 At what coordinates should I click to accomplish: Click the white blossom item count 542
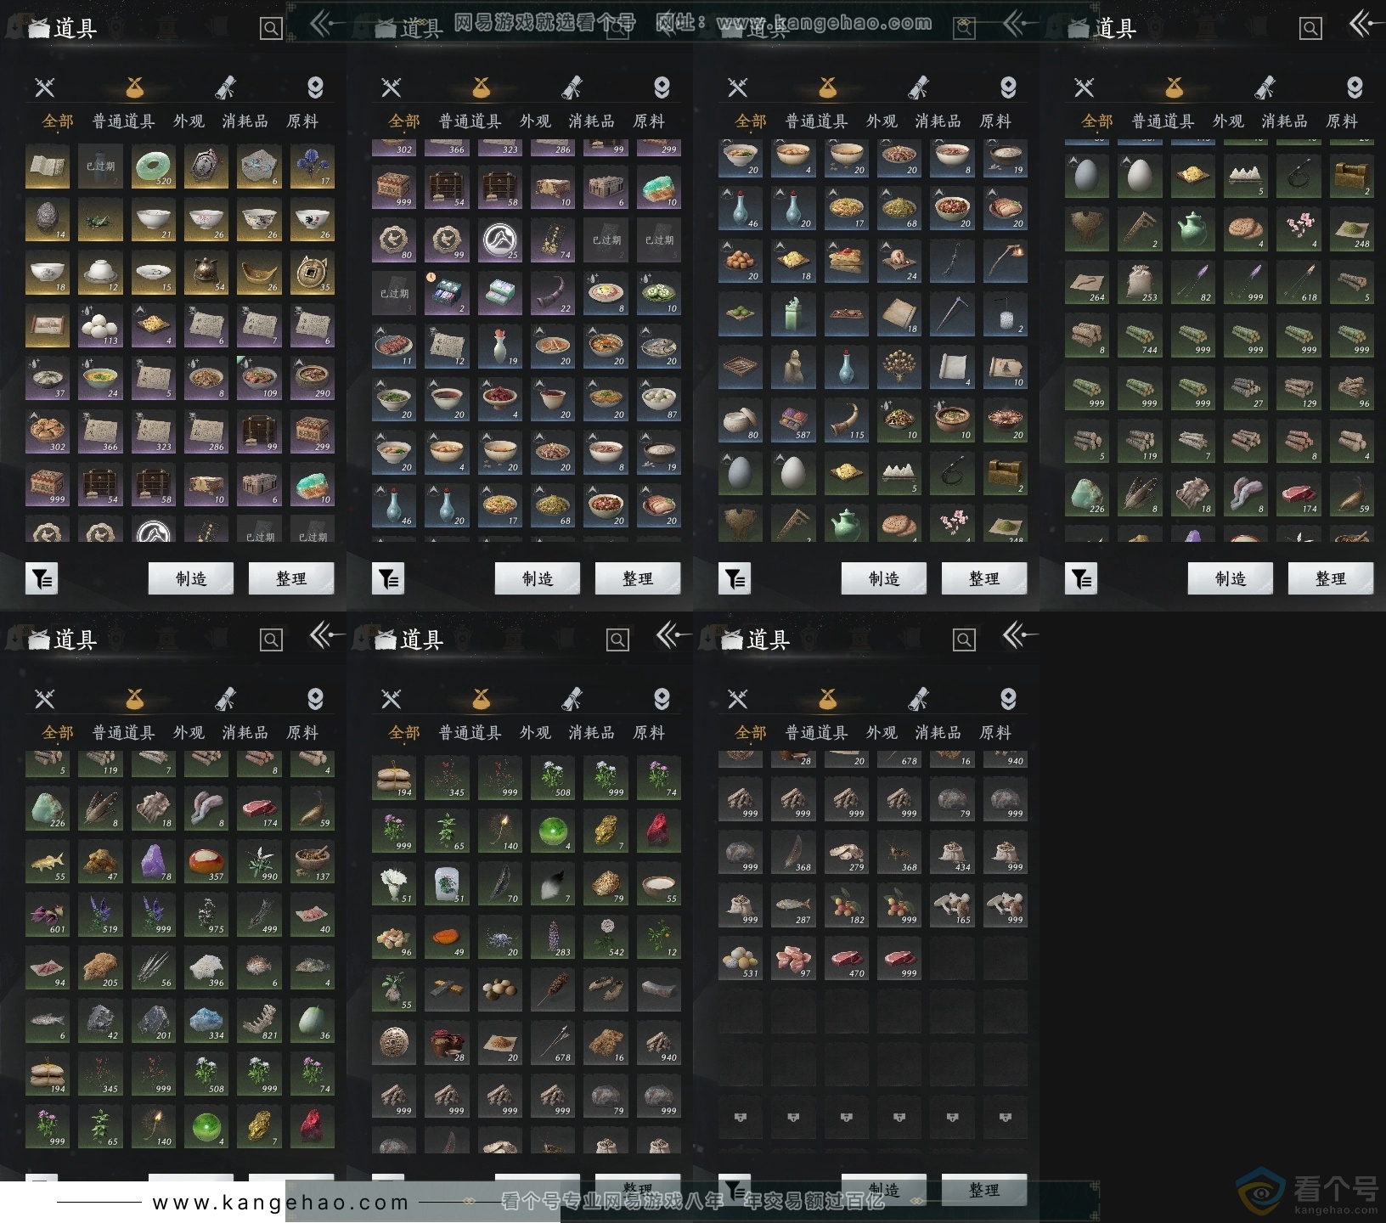[606, 938]
